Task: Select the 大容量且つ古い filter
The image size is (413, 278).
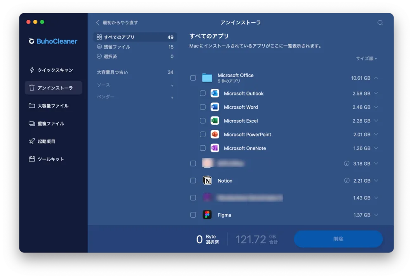Action: click(135, 72)
